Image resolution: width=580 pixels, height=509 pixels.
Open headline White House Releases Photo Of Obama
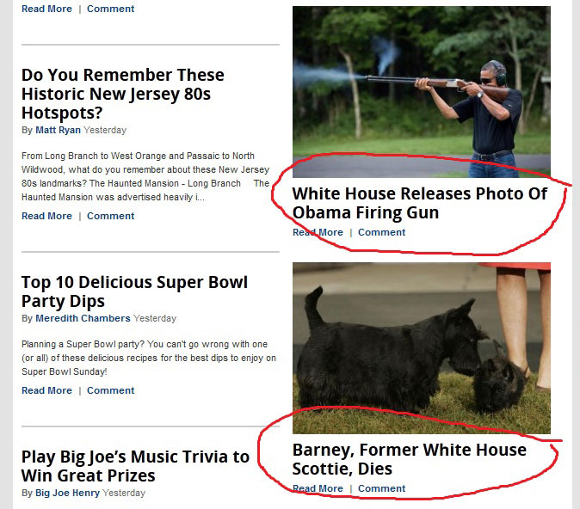point(419,203)
